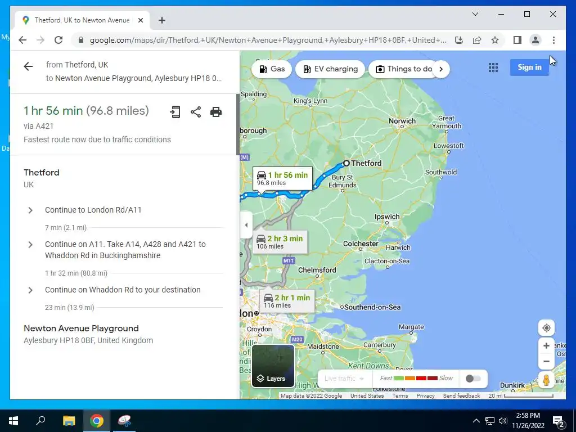Collapse the side panel arrow
576x432 pixels.
[246, 225]
